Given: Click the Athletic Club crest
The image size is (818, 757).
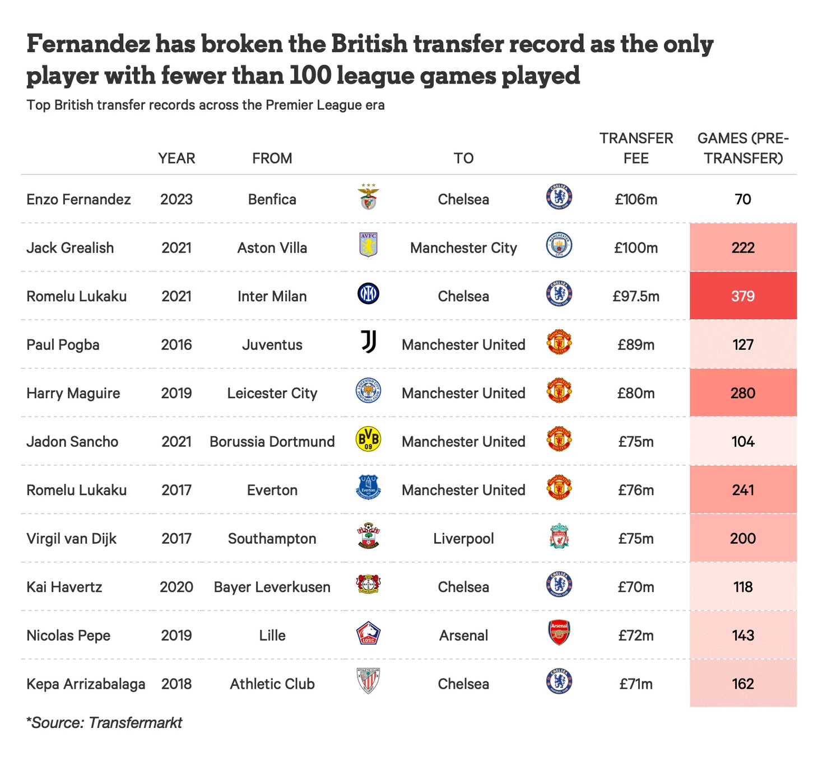Looking at the screenshot, I should [368, 681].
